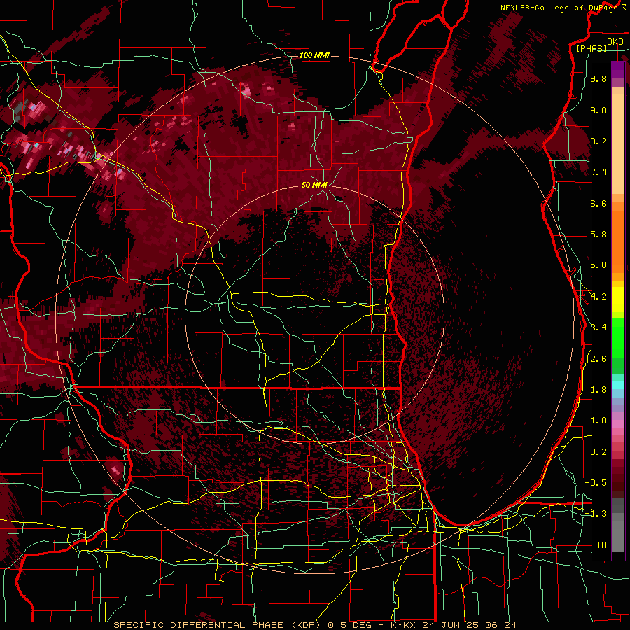Viewport: 630px width, 630px height.
Task: Click the 9.0 value on the scale
Action: click(598, 110)
